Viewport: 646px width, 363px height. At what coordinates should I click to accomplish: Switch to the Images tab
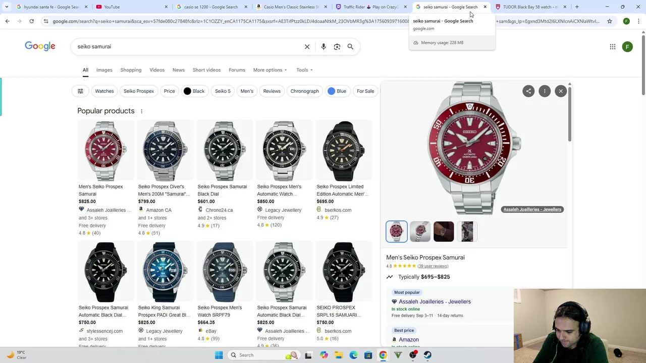coord(104,70)
